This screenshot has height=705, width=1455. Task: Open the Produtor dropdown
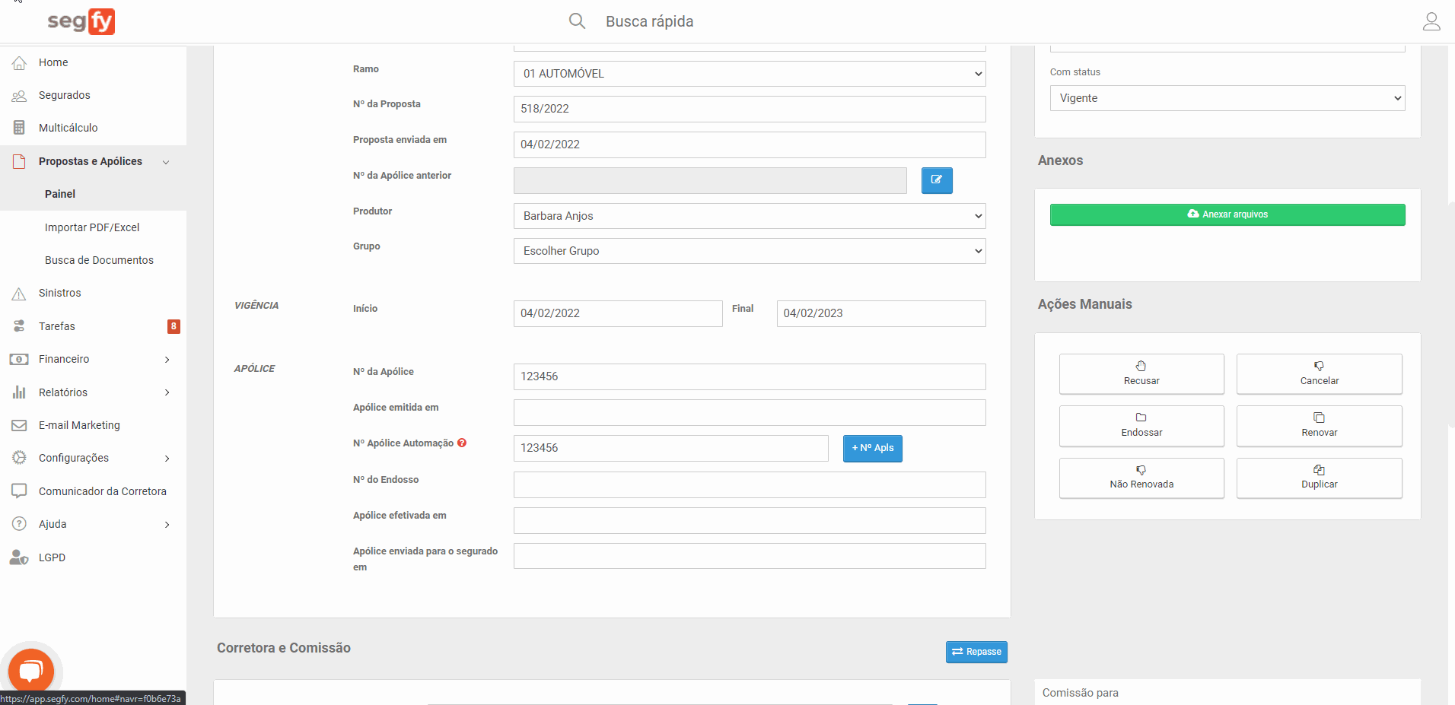click(x=749, y=216)
